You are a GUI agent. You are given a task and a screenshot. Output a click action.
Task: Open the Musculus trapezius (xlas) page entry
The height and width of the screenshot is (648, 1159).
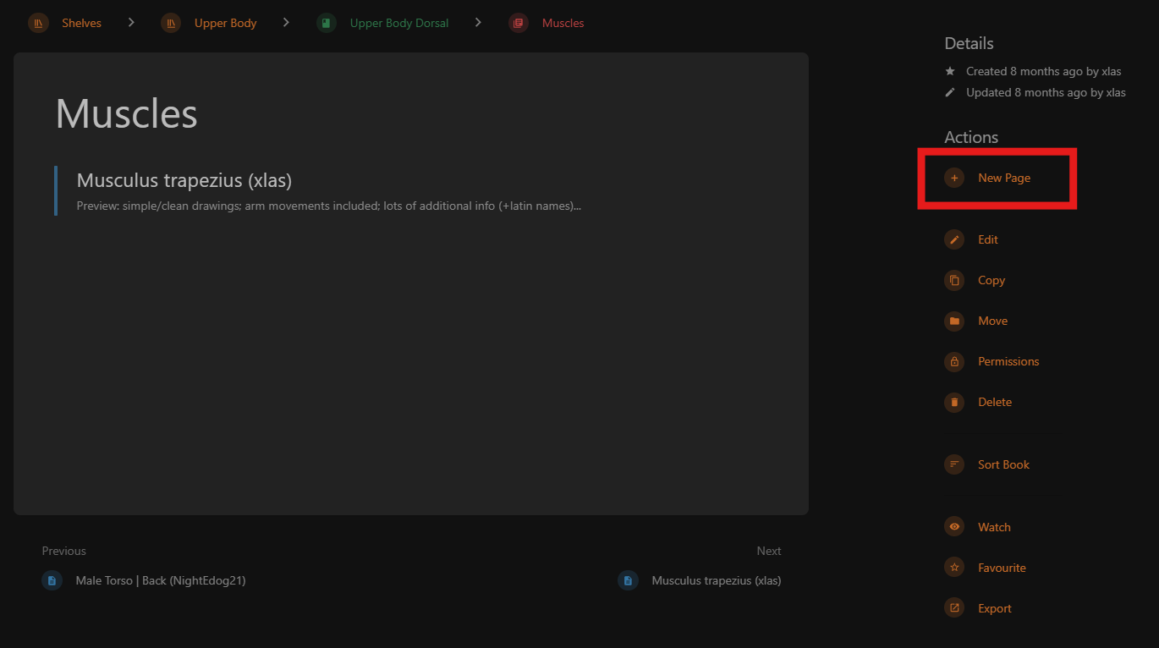pos(184,181)
